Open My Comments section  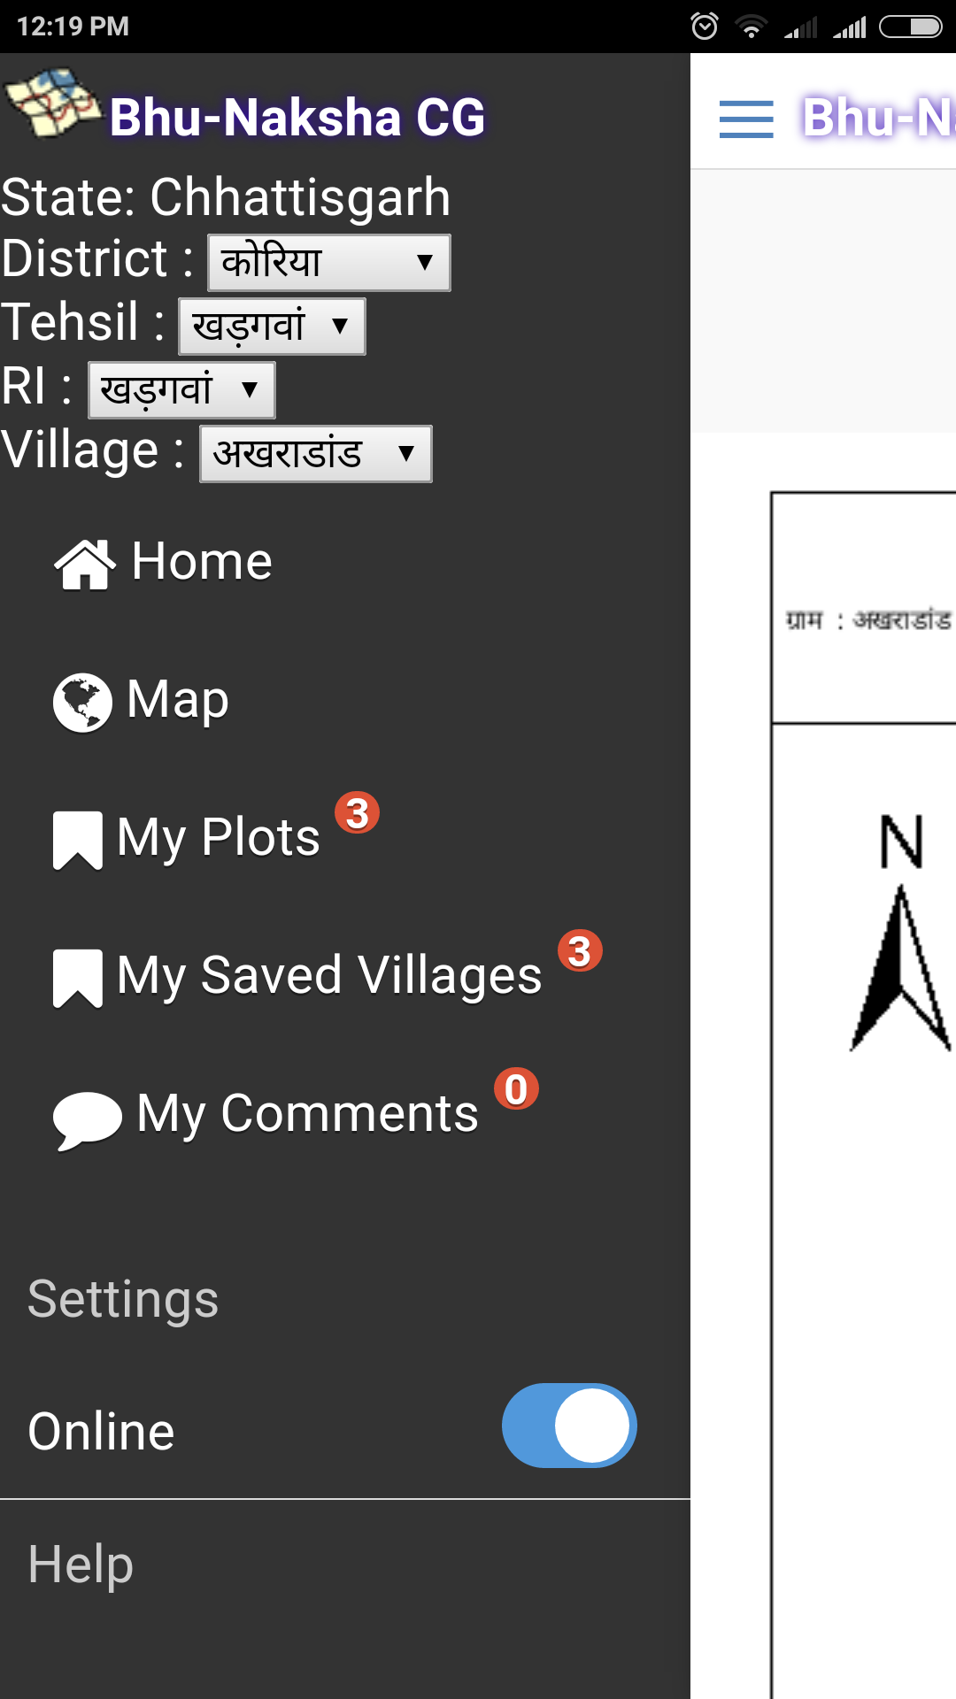308,1115
